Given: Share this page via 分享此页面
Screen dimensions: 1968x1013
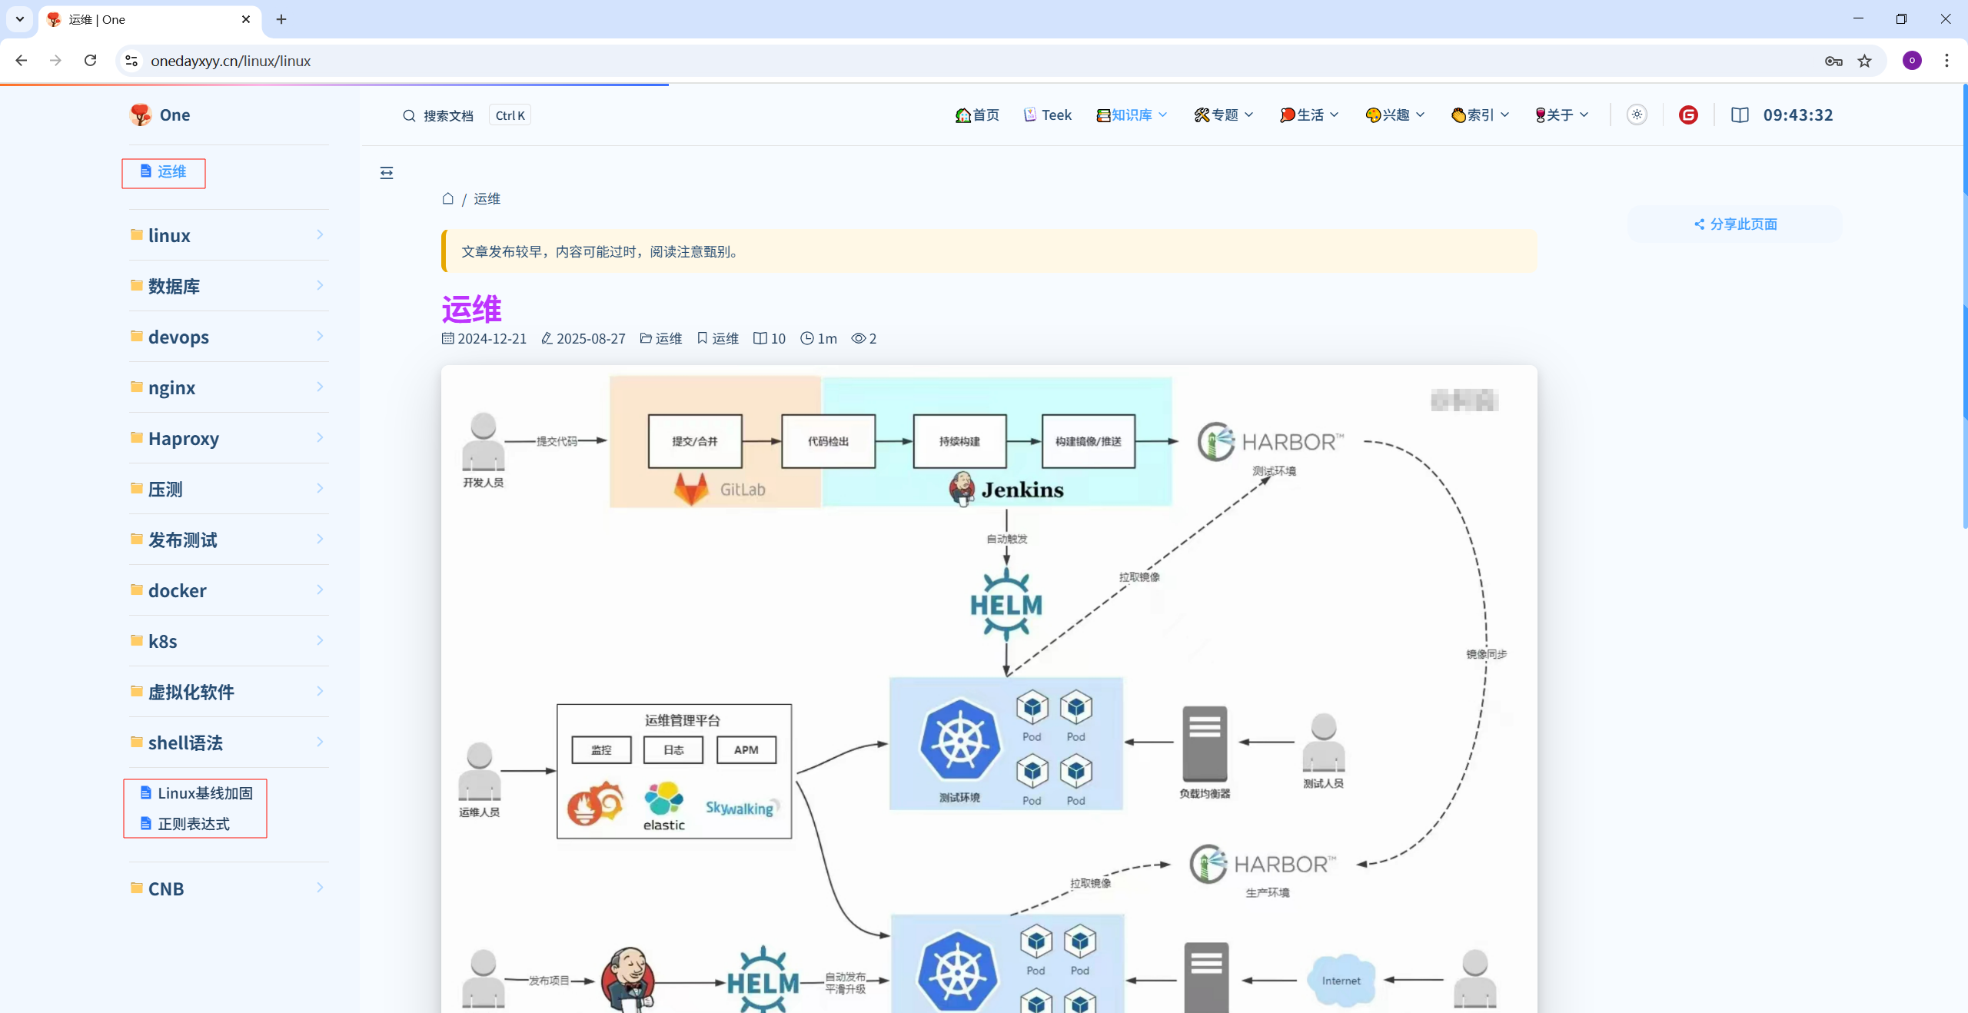Looking at the screenshot, I should coord(1735,224).
